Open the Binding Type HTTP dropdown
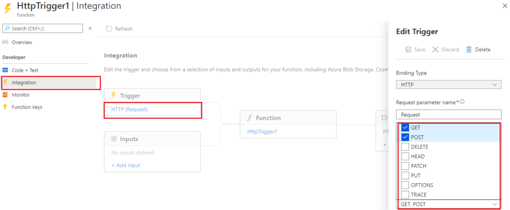 449,85
